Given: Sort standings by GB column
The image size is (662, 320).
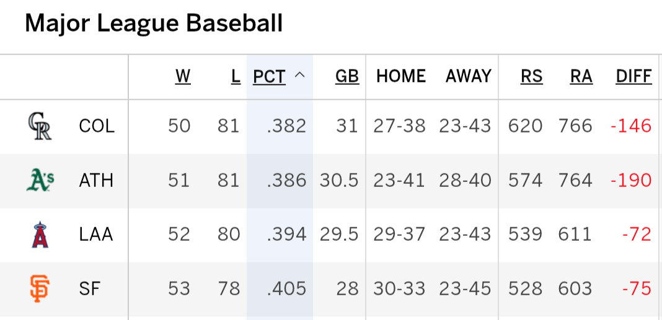Looking at the screenshot, I should point(347,76).
